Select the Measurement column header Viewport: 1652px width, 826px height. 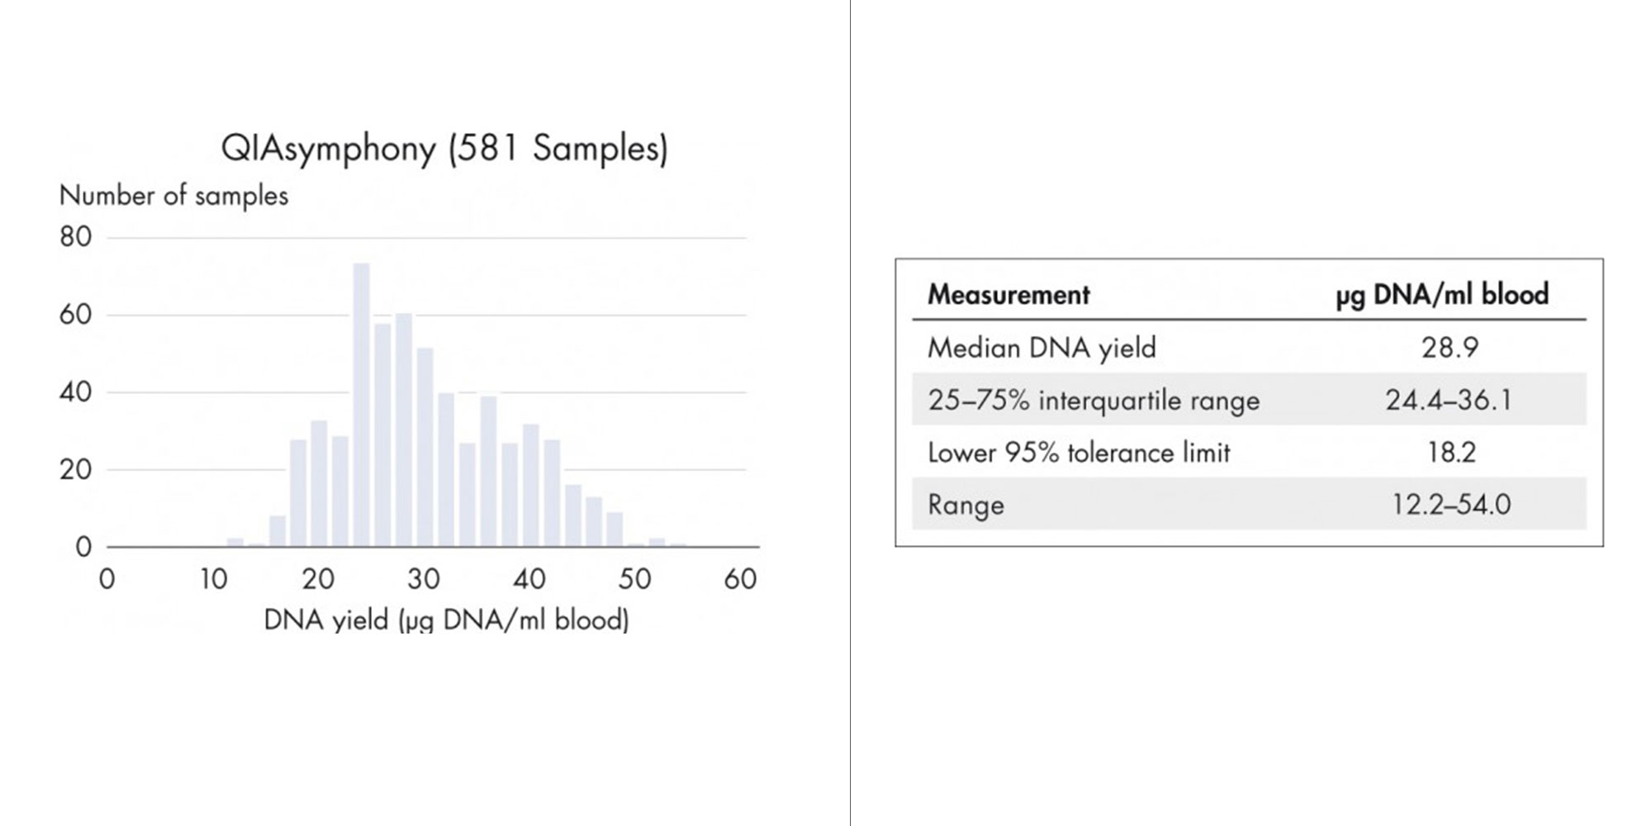(x=1009, y=295)
